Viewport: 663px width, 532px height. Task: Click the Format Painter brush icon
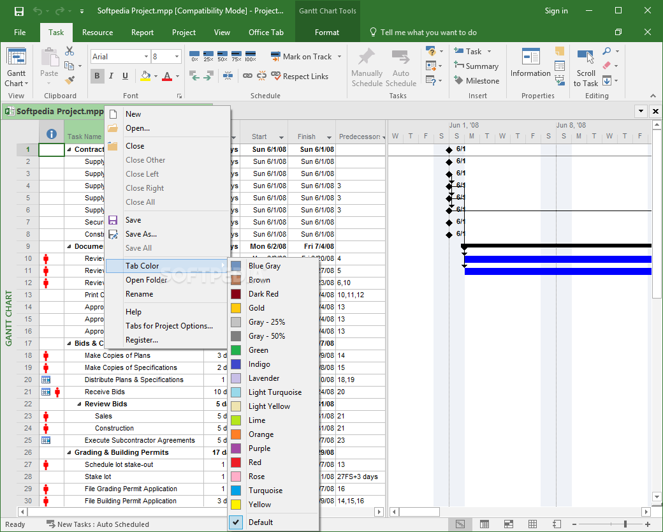coord(69,80)
